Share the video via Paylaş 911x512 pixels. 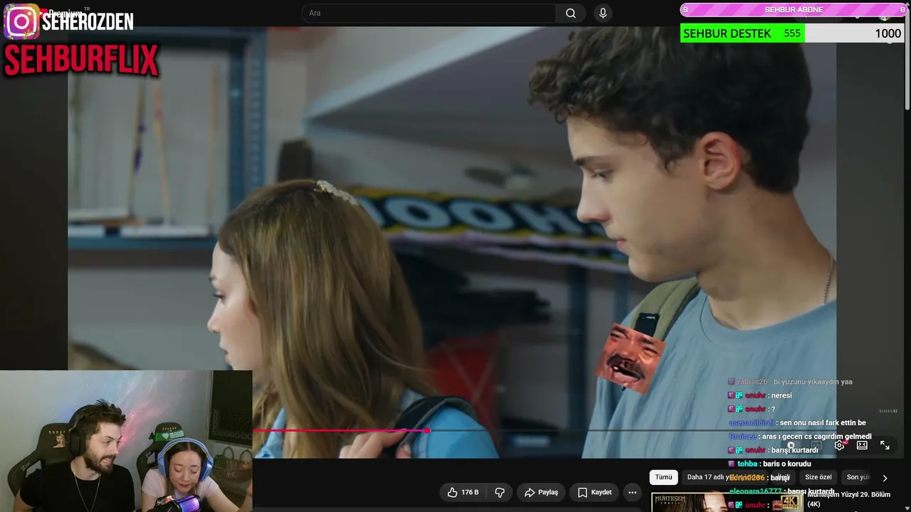(541, 492)
